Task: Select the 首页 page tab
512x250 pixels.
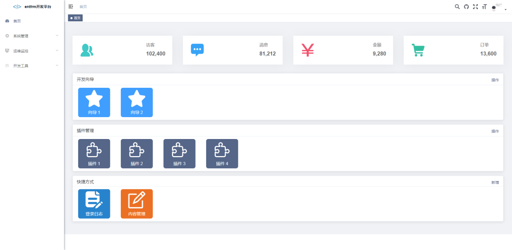Action: click(75, 18)
